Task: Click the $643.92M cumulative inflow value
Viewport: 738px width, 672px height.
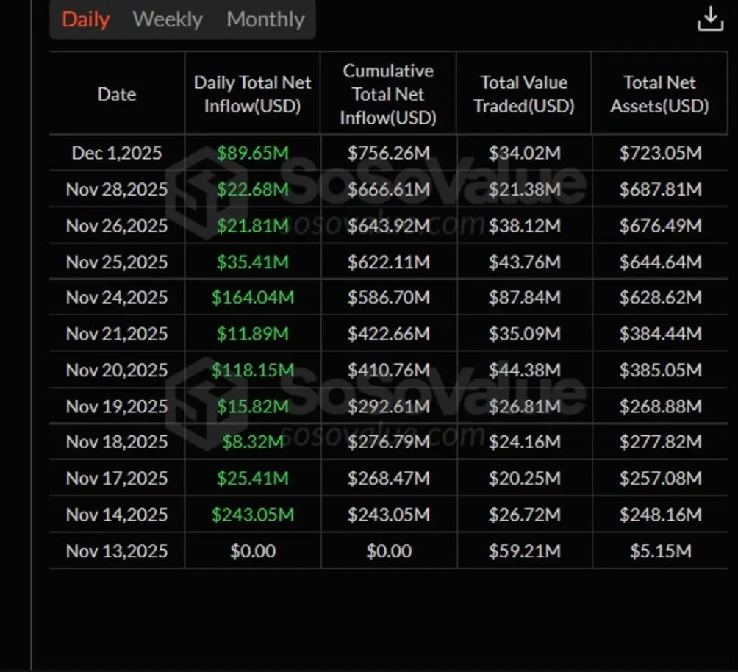Action: tap(389, 225)
